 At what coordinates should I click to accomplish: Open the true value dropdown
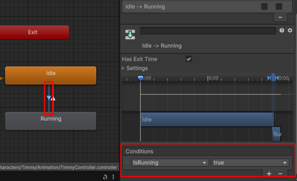tap(250, 163)
